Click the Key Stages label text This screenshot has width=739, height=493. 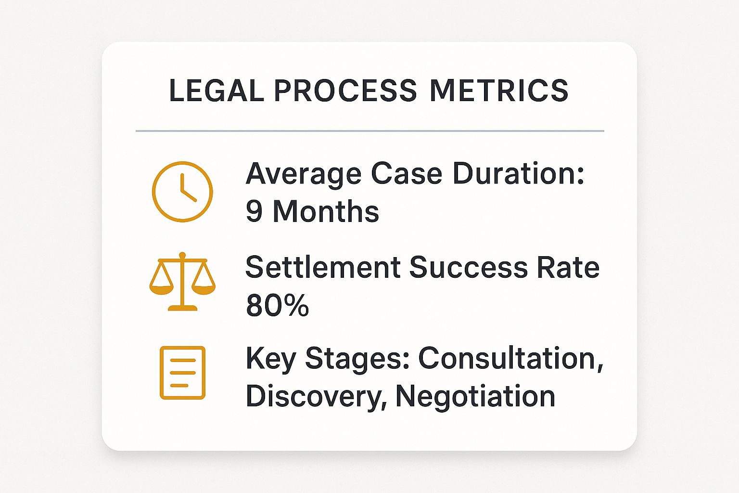pos(327,359)
